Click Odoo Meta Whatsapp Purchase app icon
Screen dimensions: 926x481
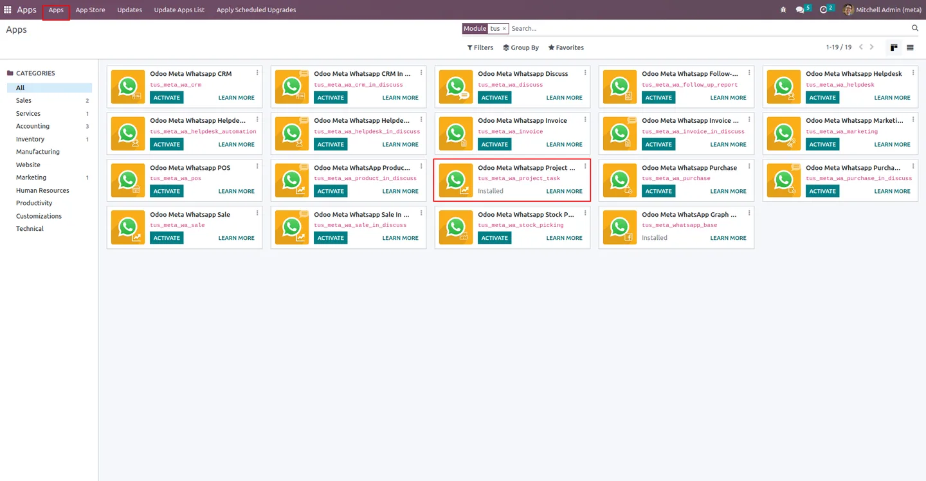point(620,181)
